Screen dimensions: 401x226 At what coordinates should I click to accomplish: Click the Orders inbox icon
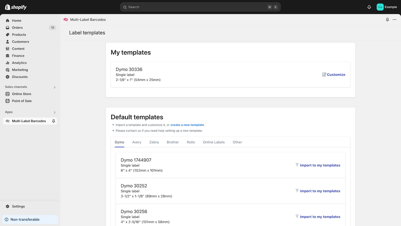(x=8, y=28)
